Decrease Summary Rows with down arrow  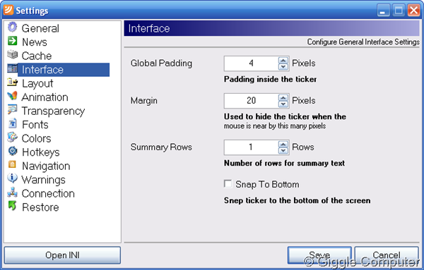pyautogui.click(x=283, y=150)
